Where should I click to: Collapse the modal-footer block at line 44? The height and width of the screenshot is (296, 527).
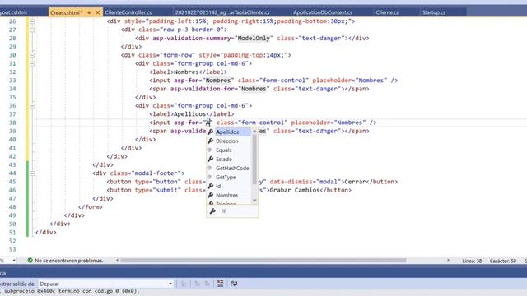32,173
